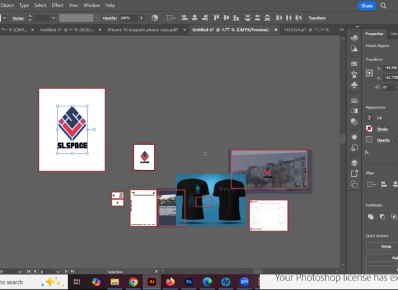Open the Graphic Styles panel icon
The image size is (398, 290).
pyautogui.click(x=354, y=148)
